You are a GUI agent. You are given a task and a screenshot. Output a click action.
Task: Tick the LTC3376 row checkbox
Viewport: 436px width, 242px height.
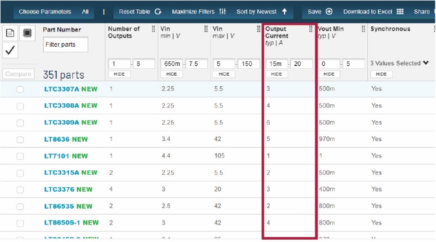point(20,190)
